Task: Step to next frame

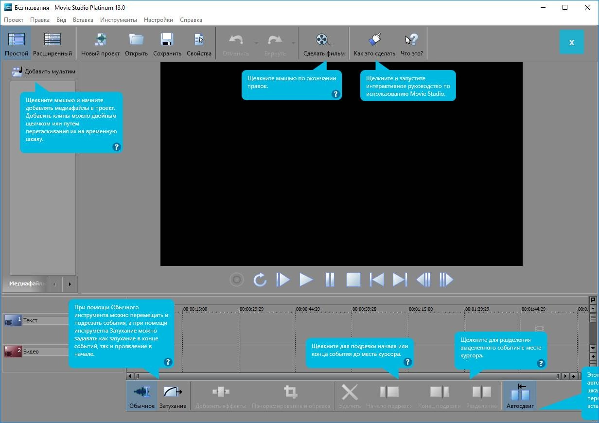Action: (x=446, y=280)
